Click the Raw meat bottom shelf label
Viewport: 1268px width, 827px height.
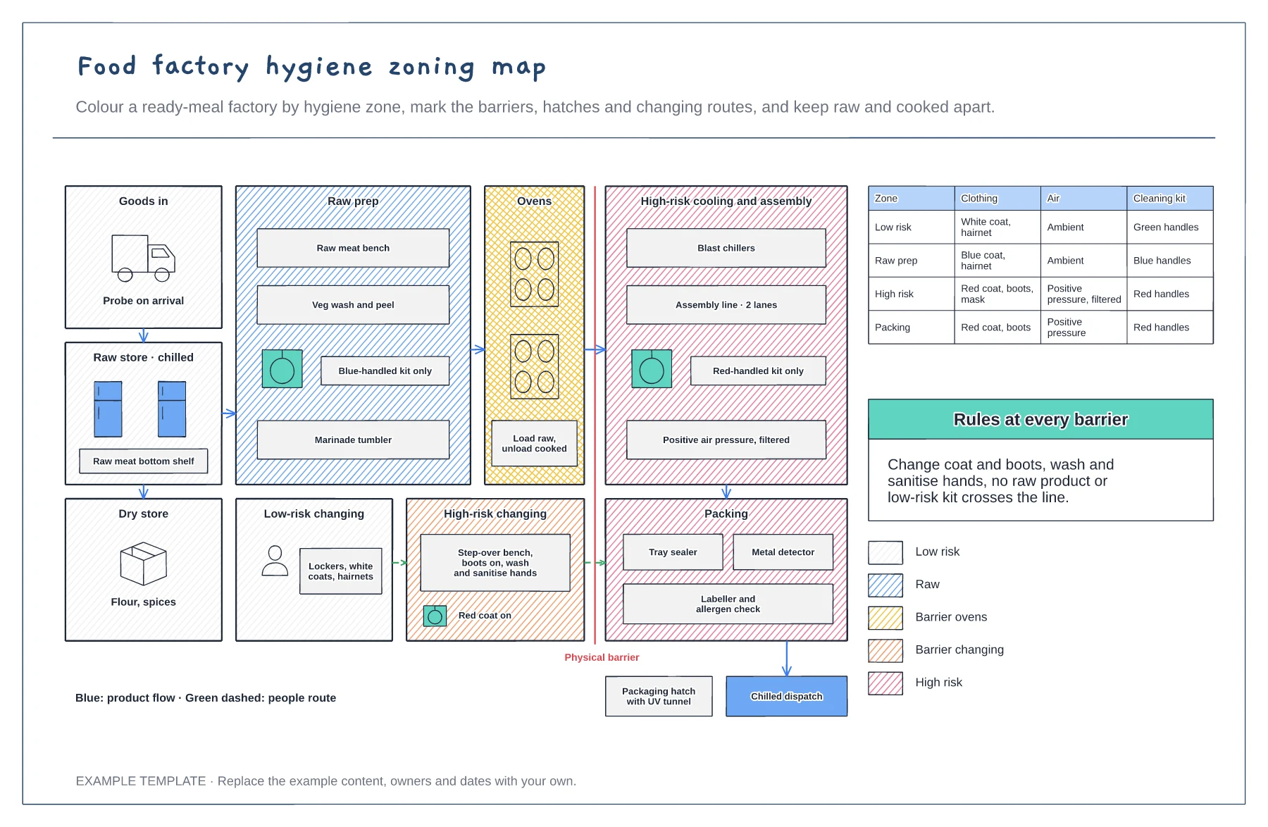pos(144,461)
